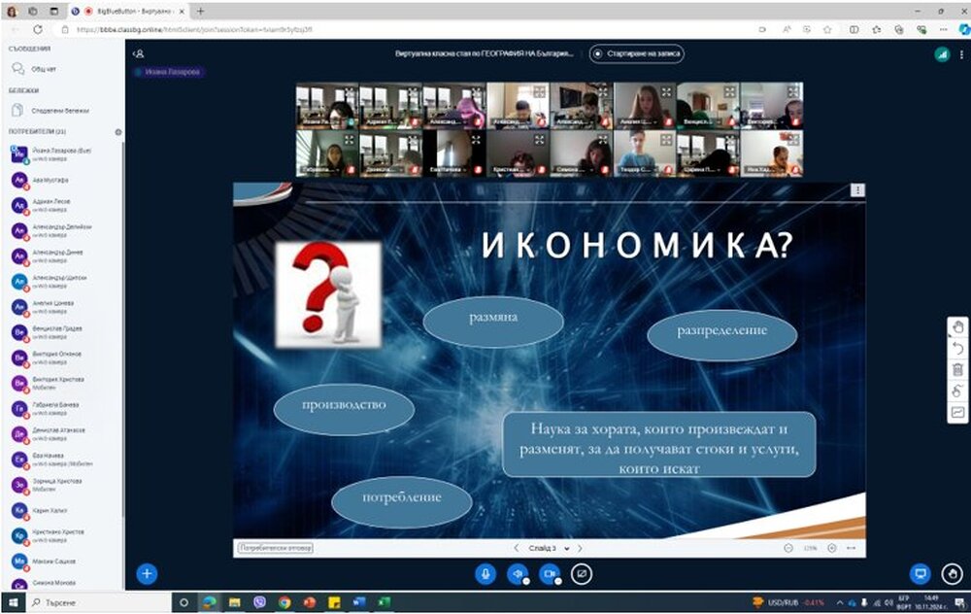
Task: Open the presentation three-dot options menu
Action: pyautogui.click(x=856, y=190)
